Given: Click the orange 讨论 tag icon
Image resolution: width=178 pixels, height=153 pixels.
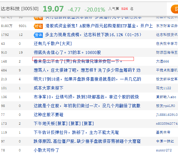Looking at the screenshot, I should point(38,26).
